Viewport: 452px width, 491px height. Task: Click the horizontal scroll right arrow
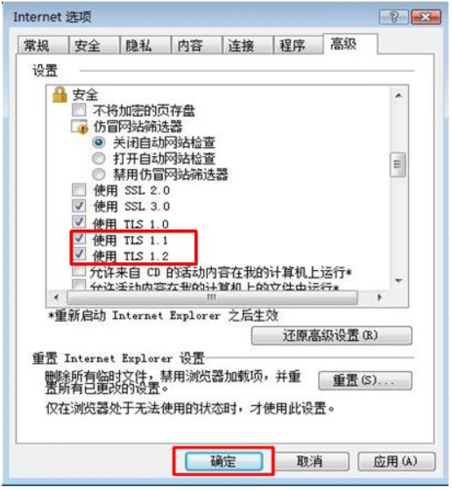click(x=379, y=297)
